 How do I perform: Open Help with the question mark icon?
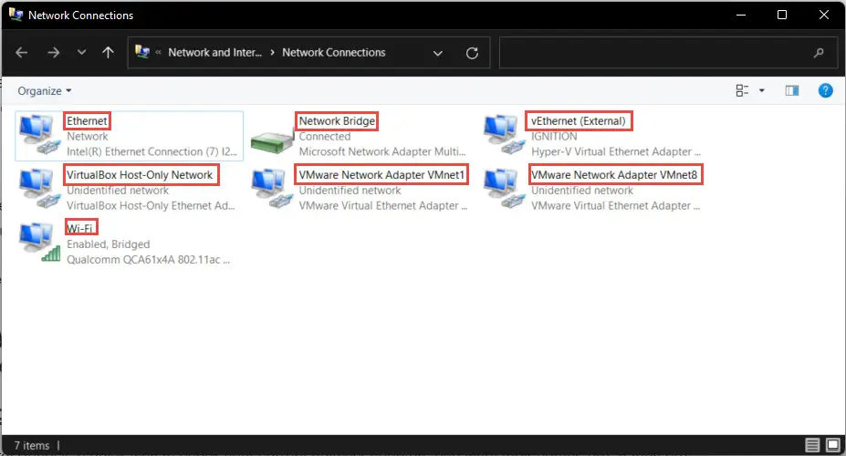[x=826, y=90]
